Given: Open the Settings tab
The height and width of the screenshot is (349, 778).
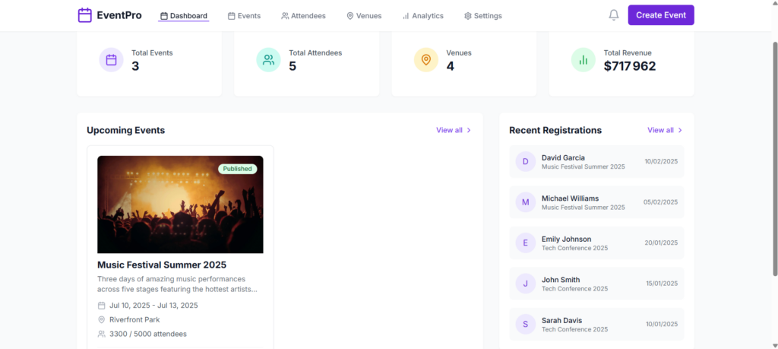Looking at the screenshot, I should pyautogui.click(x=482, y=16).
